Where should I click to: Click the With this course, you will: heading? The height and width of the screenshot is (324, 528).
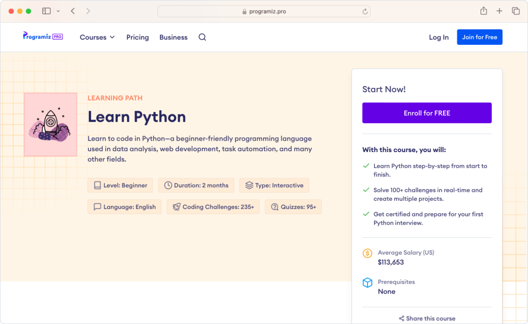(404, 150)
